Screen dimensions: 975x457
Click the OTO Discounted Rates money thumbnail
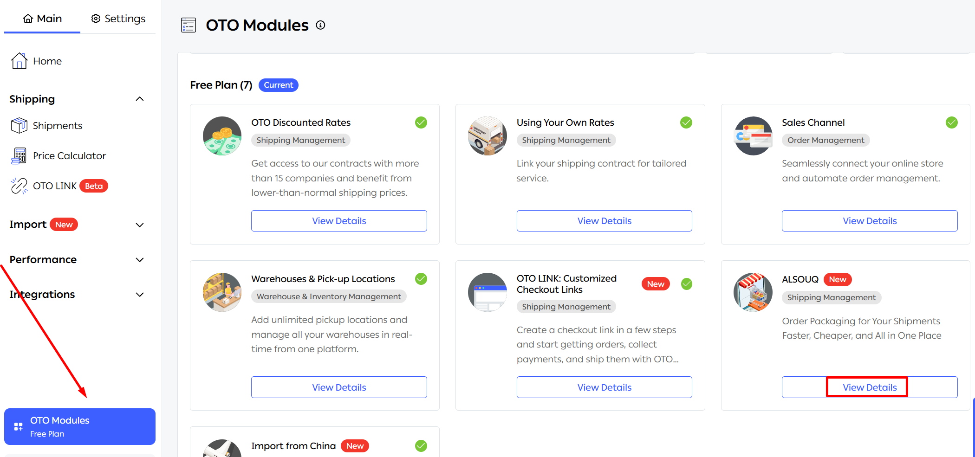222,136
